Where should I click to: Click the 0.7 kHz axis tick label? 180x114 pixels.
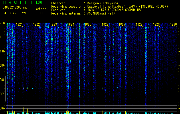(2, 94)
